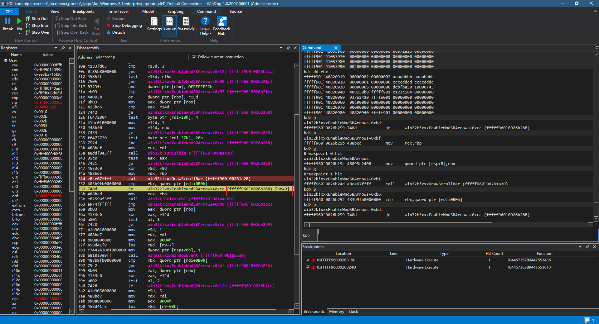
Task: Click the IsVisible call line in Disassembly
Action: click(186, 153)
